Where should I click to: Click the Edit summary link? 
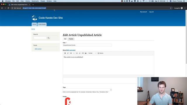[71, 50]
